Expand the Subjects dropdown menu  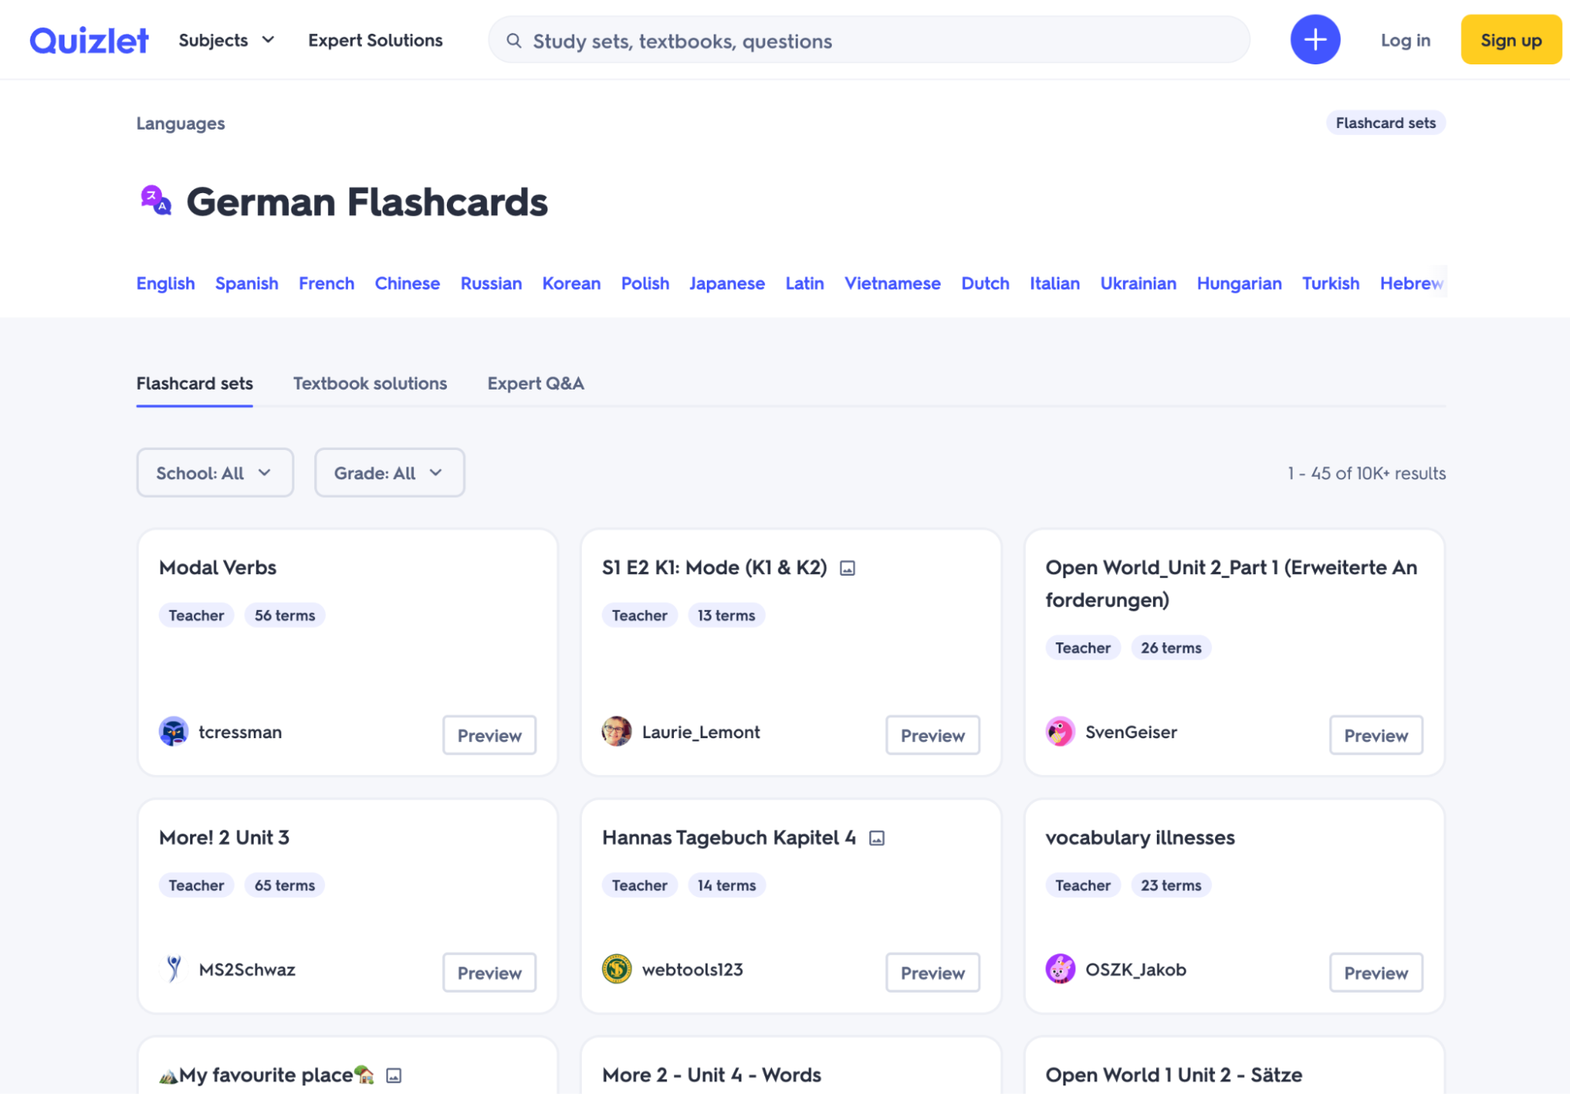pos(226,40)
